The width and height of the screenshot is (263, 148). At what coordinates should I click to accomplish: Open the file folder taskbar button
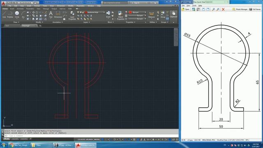(x=41, y=145)
